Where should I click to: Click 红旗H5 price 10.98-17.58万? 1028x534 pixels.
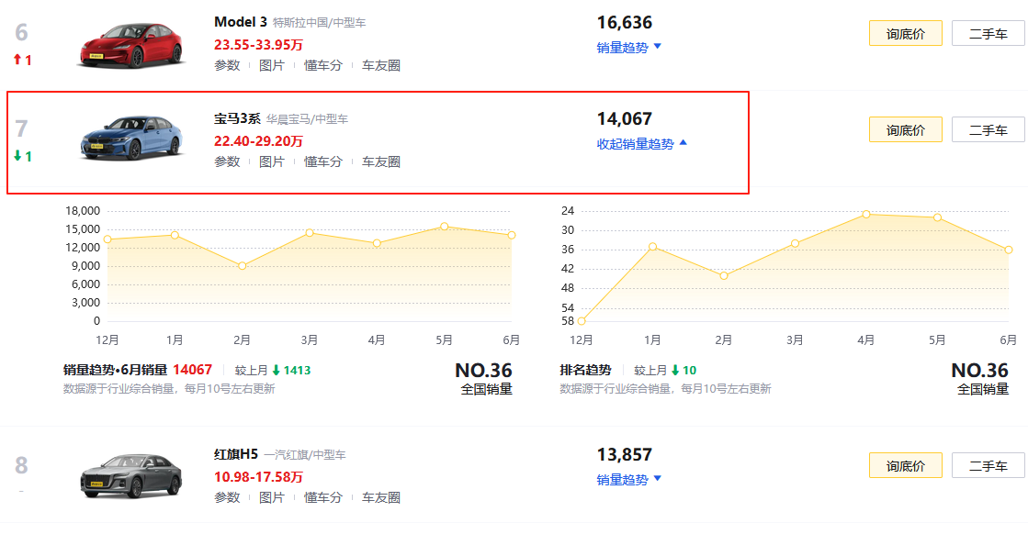click(x=258, y=477)
